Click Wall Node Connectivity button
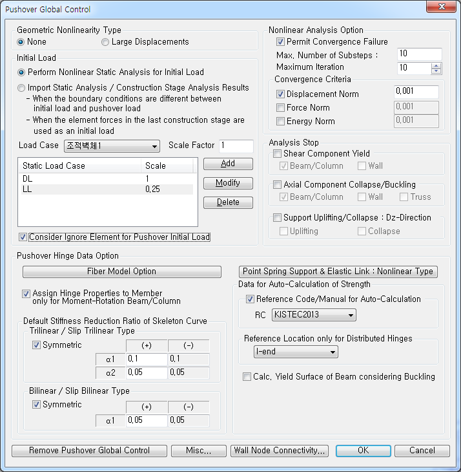 280,451
